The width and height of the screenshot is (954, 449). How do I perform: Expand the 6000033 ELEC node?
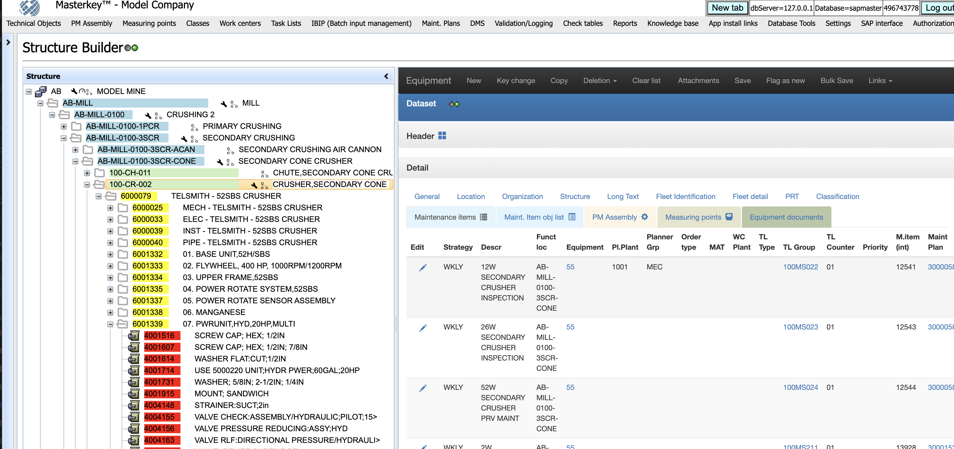click(x=110, y=219)
